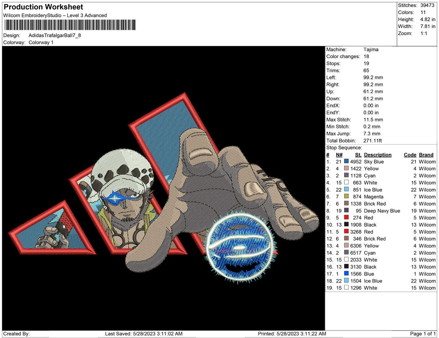This screenshot has height=338, width=439.
Task: Click the Total Bobbin value 271.11ft
Action: click(372, 141)
